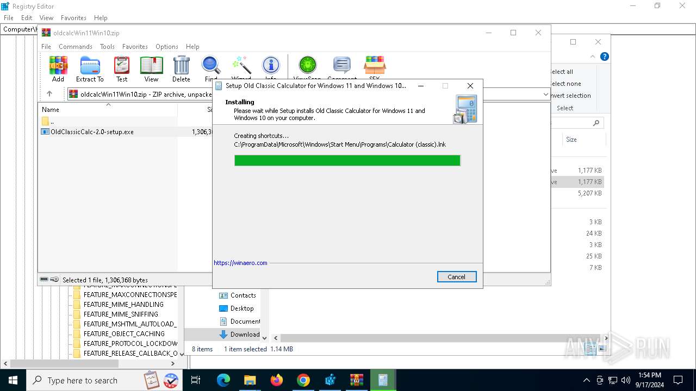Open the Commands menu in WinRAR
The image size is (696, 391).
[x=76, y=47]
